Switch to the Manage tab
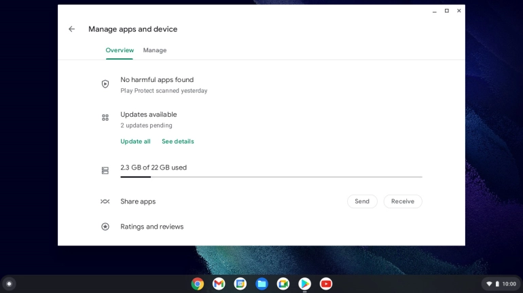Screen dimensions: 523x293 [x=155, y=50]
